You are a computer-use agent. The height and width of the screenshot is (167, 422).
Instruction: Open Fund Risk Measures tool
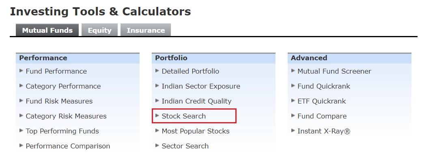[59, 101]
